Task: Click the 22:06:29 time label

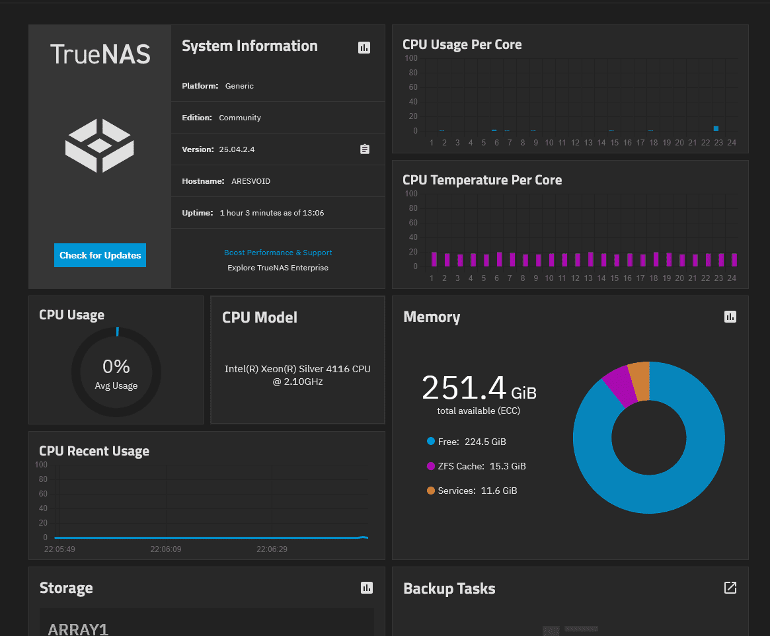Action: pyautogui.click(x=272, y=549)
